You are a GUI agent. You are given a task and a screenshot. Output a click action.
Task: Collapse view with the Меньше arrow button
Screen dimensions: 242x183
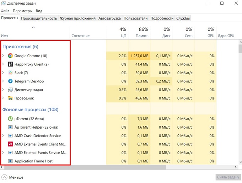[x=4, y=177]
